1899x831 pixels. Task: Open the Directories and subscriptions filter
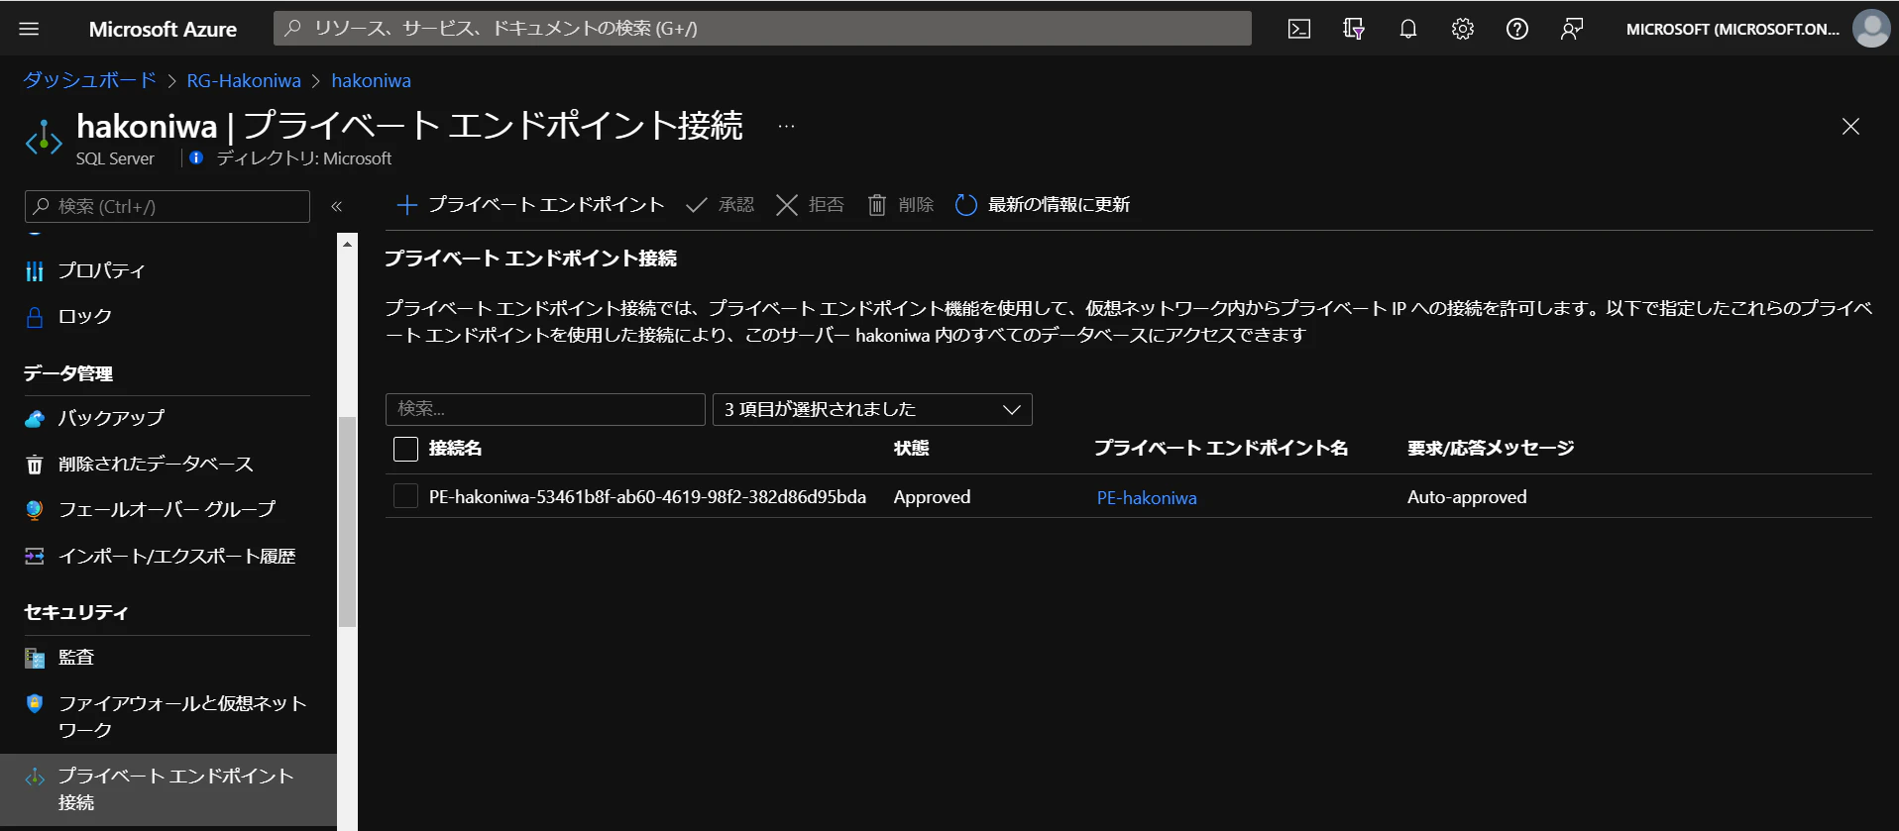(1353, 29)
